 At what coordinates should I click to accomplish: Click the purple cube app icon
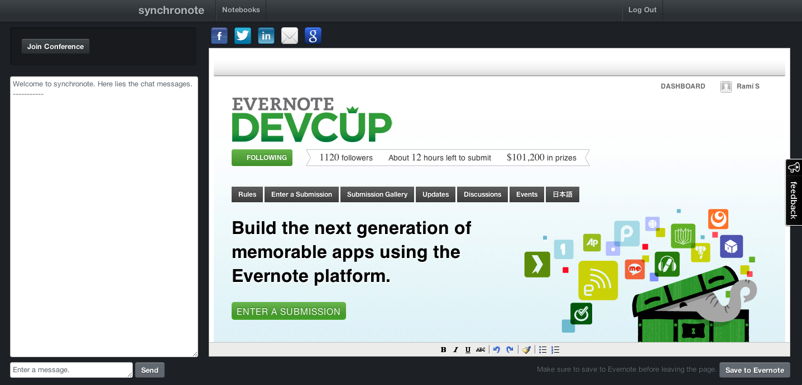pyautogui.click(x=731, y=246)
